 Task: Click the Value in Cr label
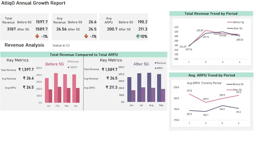(61, 46)
